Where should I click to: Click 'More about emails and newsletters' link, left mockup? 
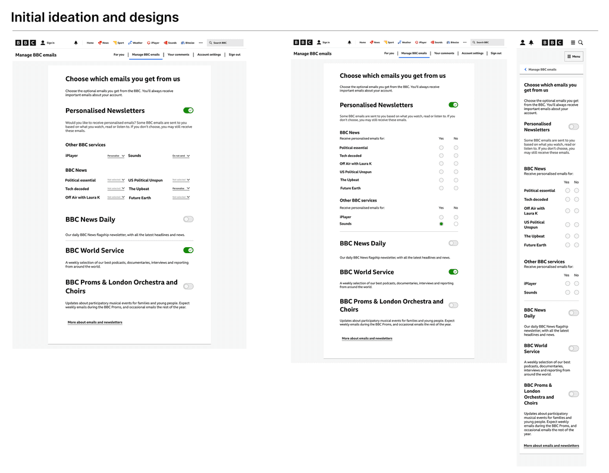tap(95, 323)
